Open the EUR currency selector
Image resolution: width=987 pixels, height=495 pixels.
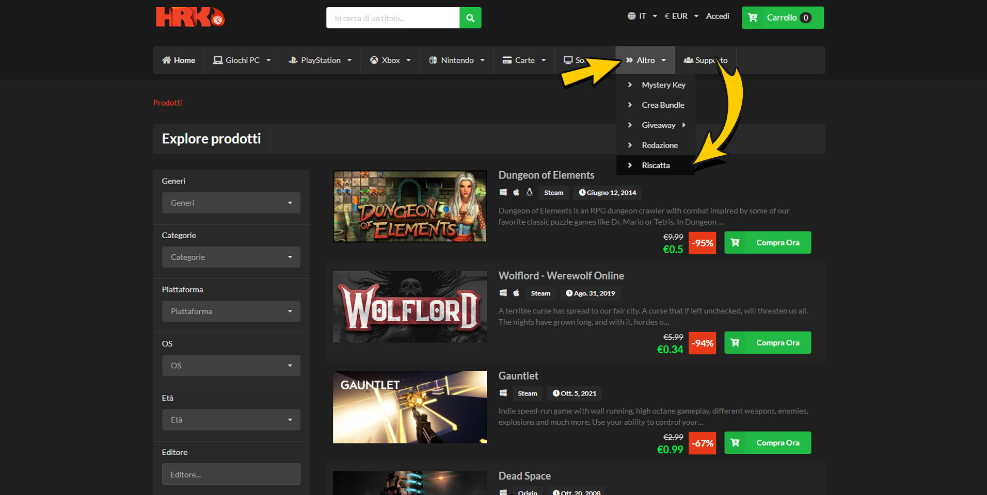coord(681,16)
